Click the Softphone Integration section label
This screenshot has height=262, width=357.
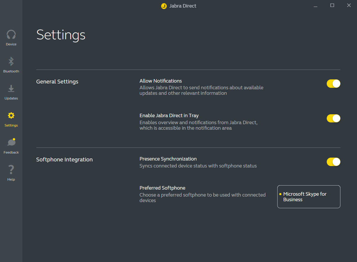(64, 160)
